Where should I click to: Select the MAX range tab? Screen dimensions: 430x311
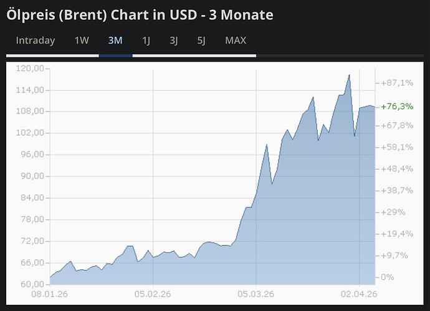click(x=236, y=41)
